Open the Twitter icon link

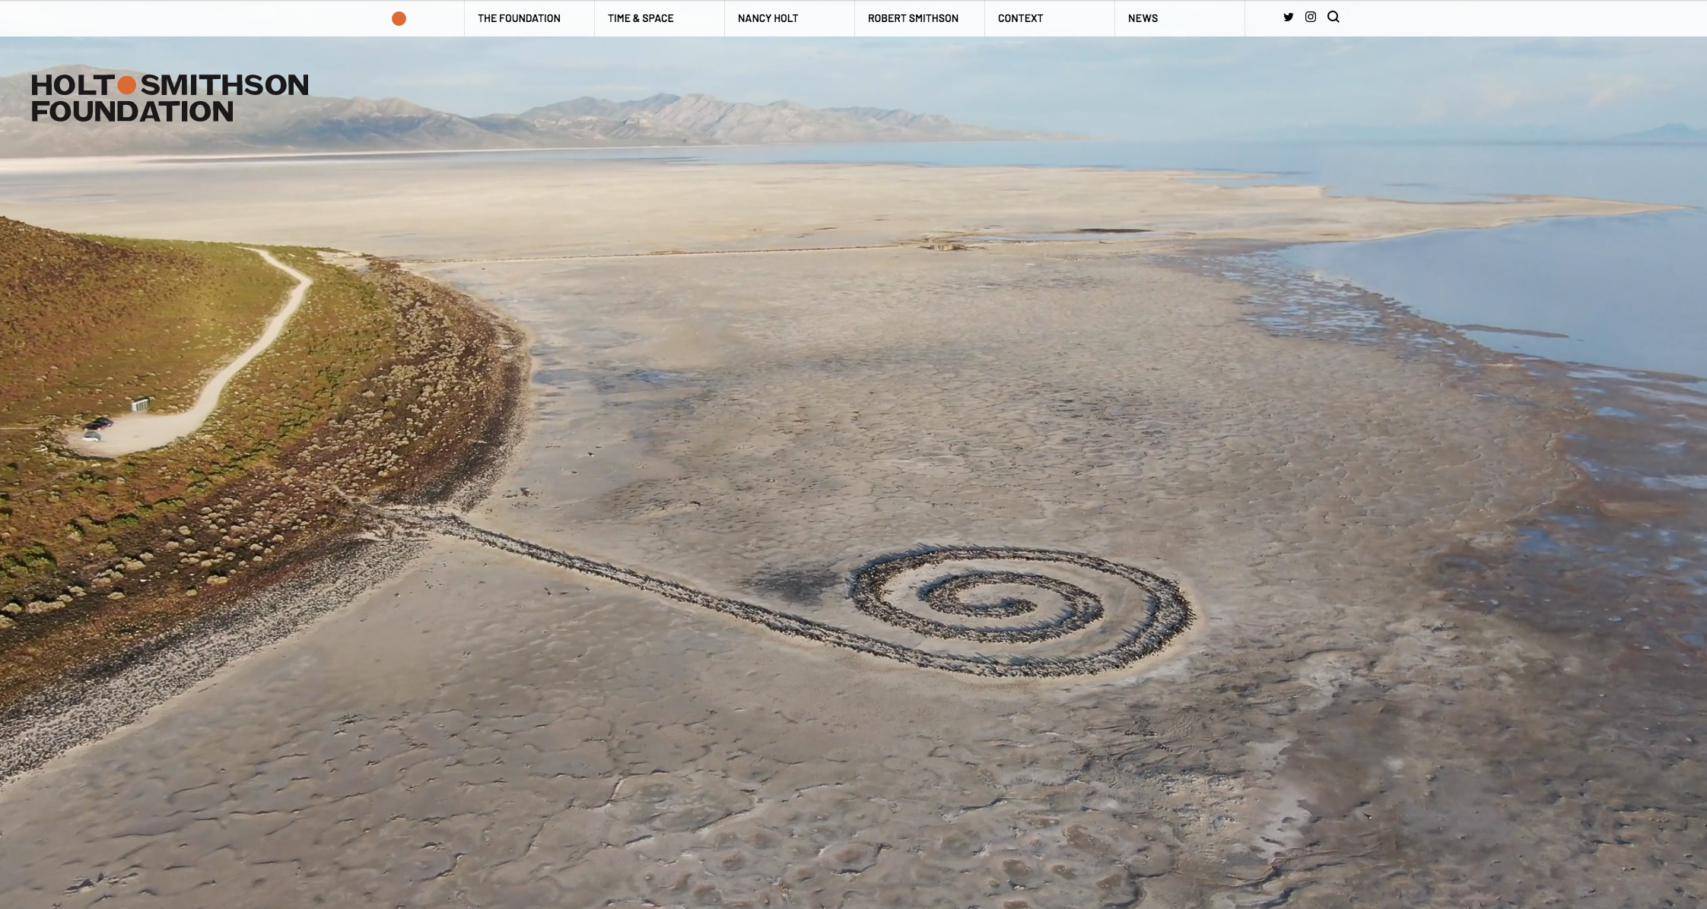click(1289, 17)
